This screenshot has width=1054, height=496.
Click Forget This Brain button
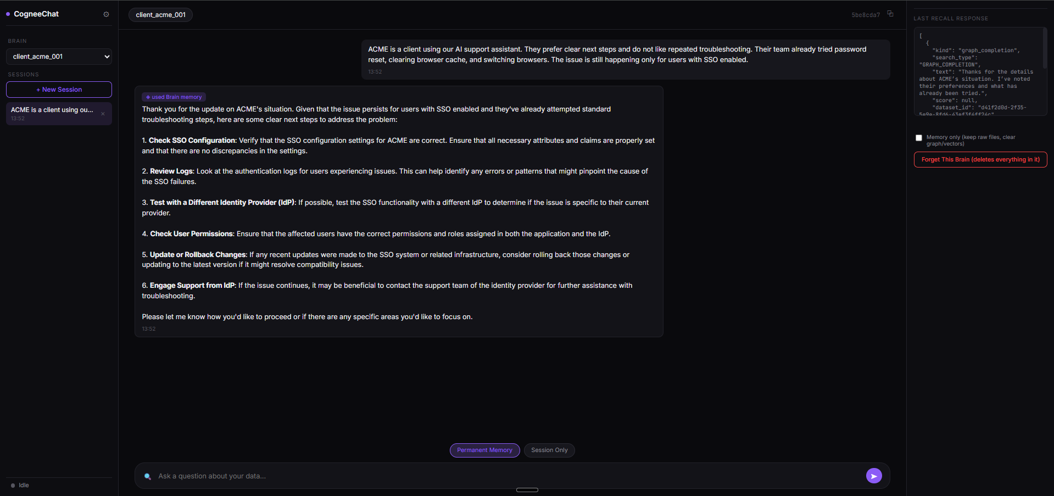pyautogui.click(x=980, y=160)
